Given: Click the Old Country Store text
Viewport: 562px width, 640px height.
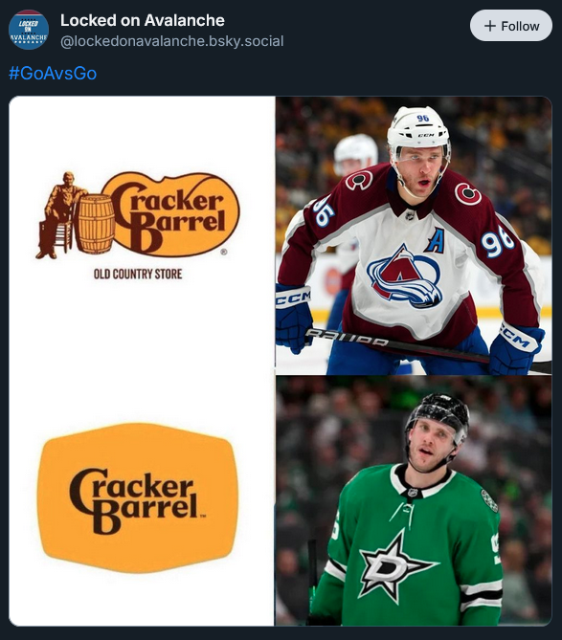Looking at the screenshot, I should coord(138,274).
